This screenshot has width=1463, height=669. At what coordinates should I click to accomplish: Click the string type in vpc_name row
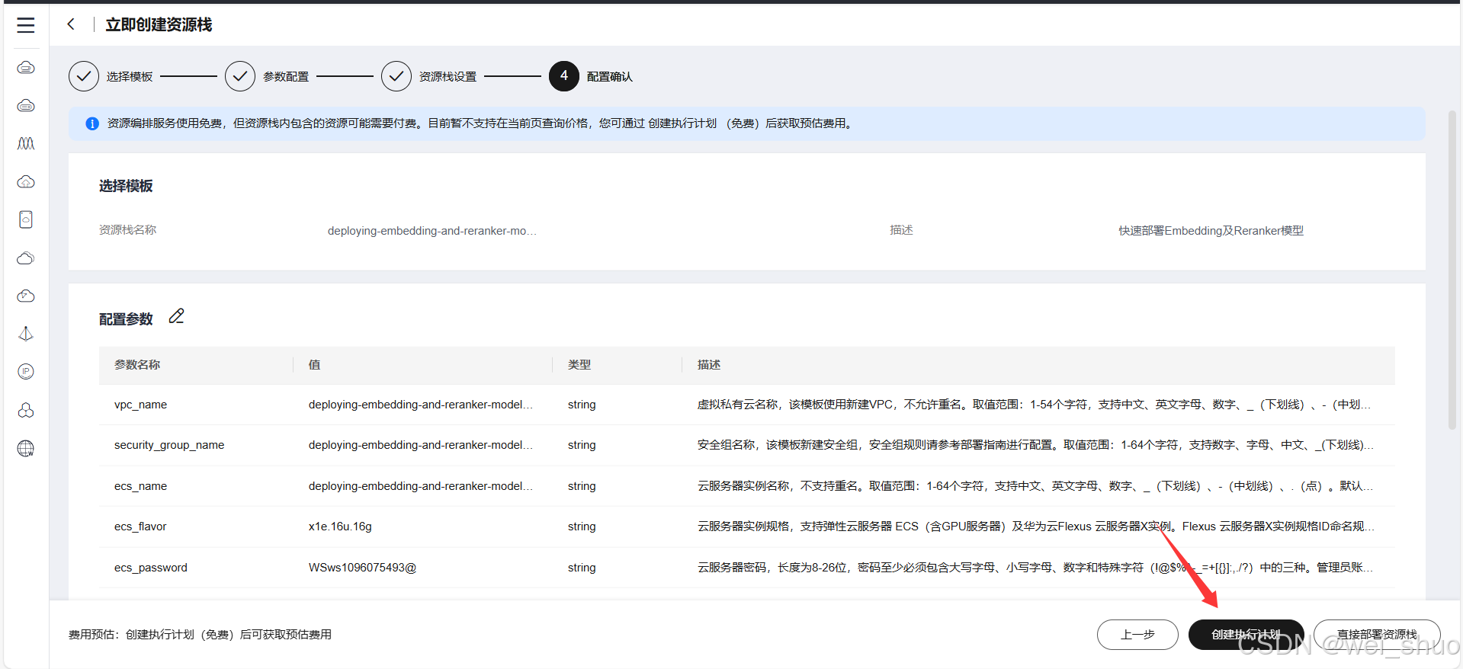point(582,405)
